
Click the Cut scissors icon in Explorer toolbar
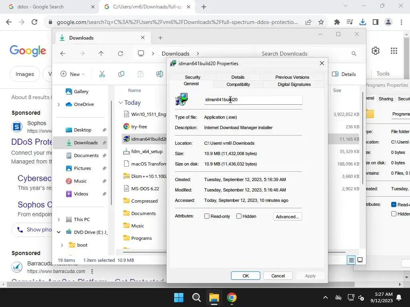102,74
